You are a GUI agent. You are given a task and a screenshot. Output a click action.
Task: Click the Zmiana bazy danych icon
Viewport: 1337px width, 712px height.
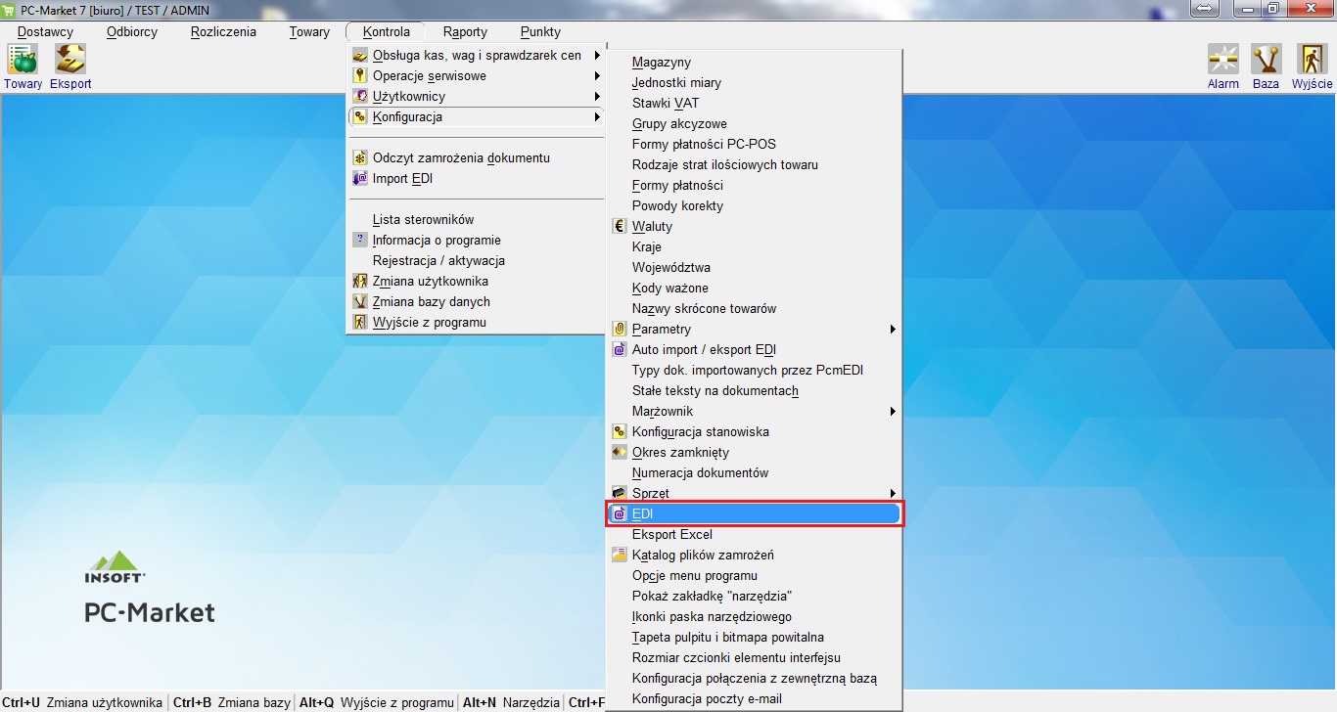pyautogui.click(x=360, y=302)
